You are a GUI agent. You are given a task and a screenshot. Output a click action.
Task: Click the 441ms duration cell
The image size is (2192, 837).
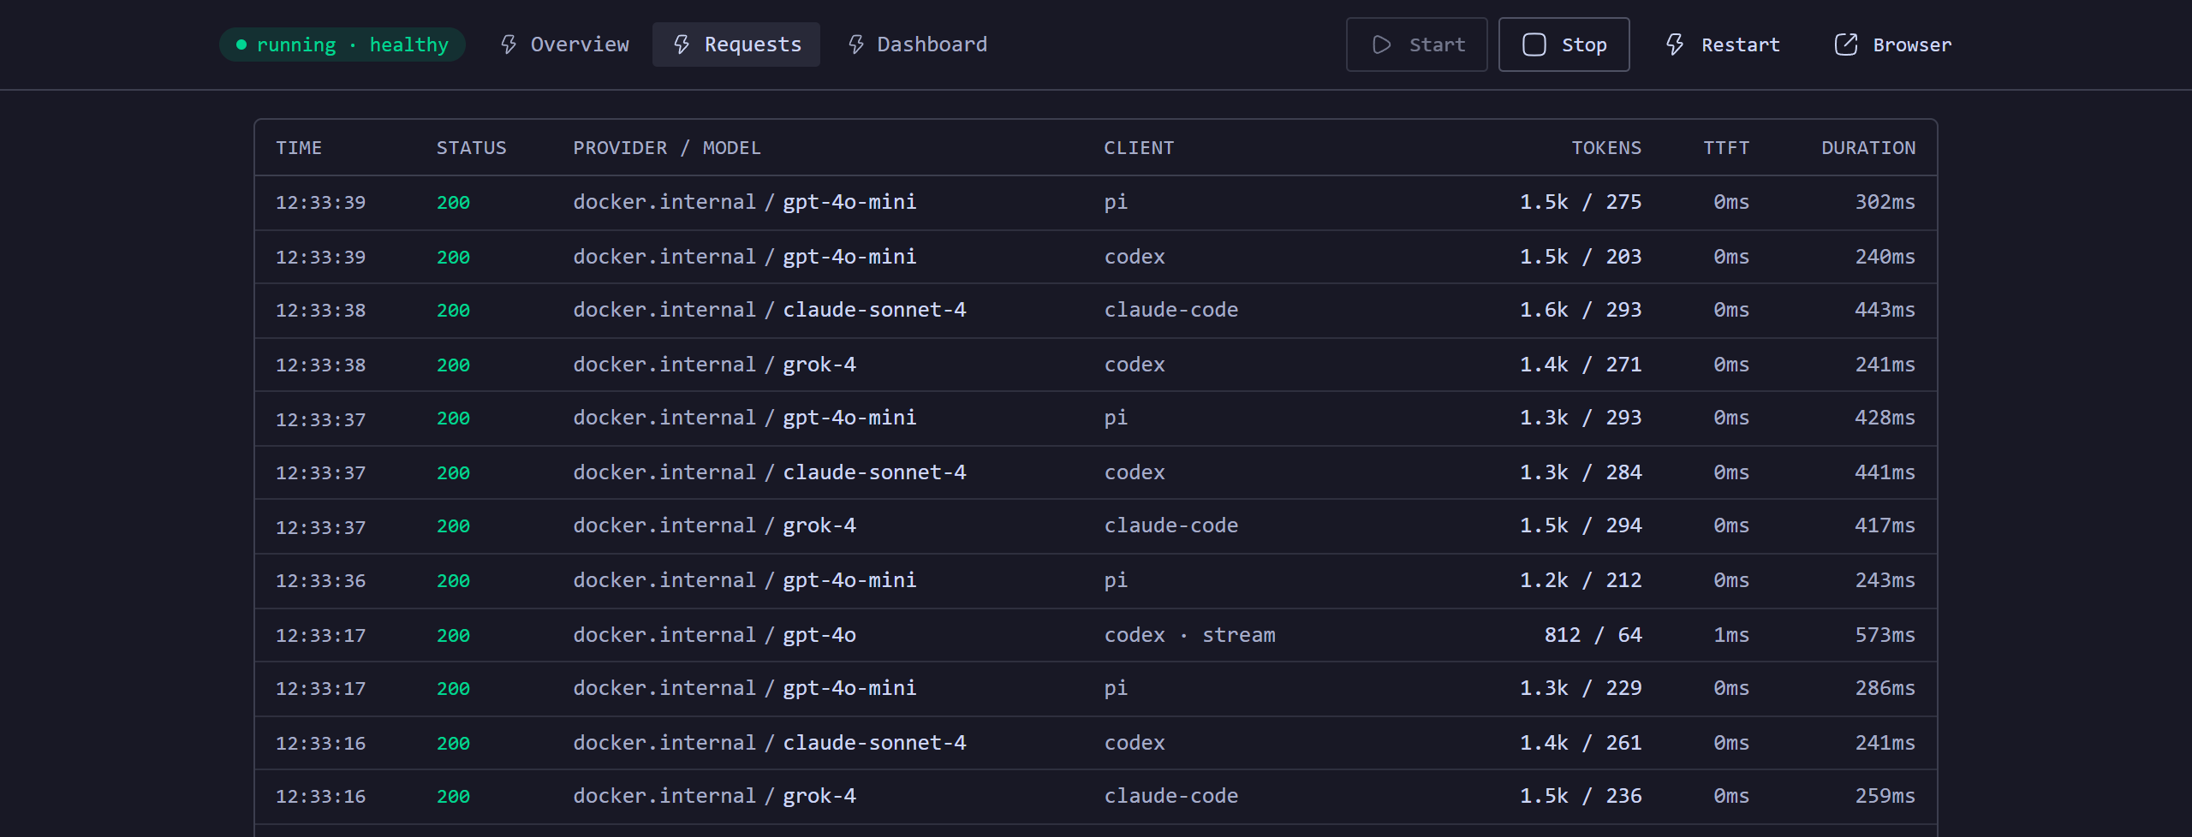[1885, 472]
